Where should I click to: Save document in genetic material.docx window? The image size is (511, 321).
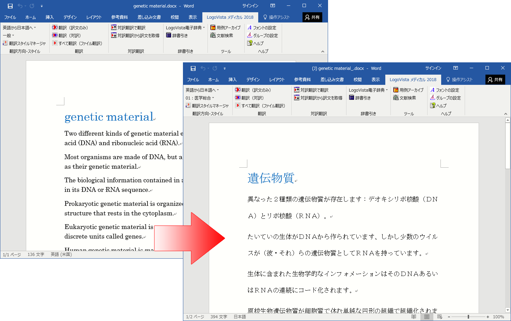coord(10,6)
